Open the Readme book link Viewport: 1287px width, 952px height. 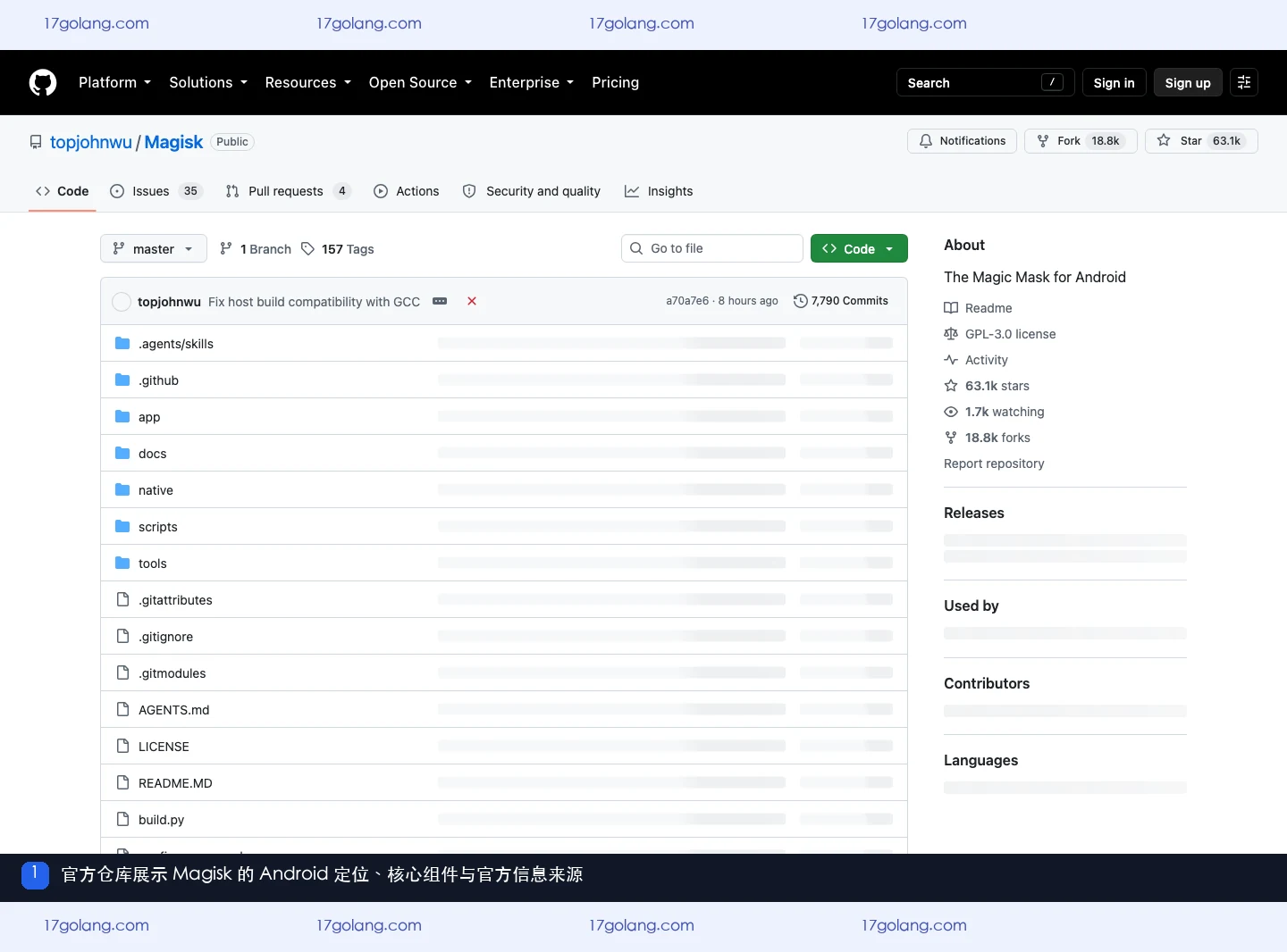978,308
